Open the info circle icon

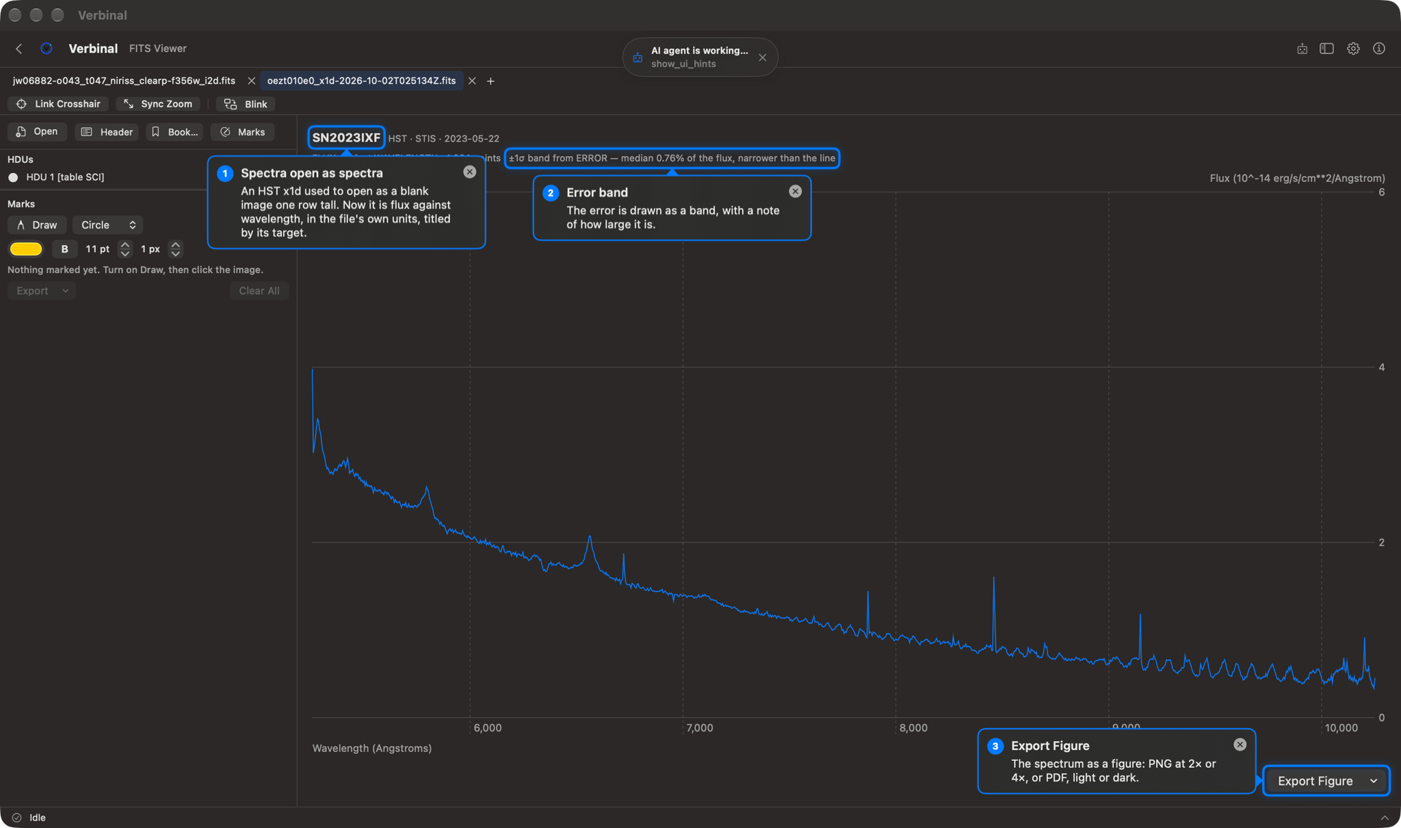(1379, 49)
